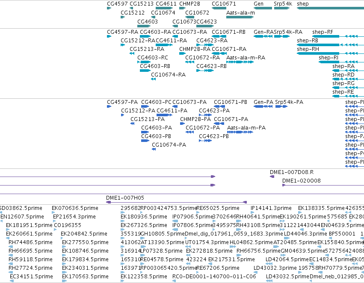Click transcript shep-RH

[330, 53]
